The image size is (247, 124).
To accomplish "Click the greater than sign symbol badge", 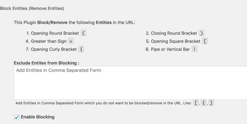I will tap(71, 41).
